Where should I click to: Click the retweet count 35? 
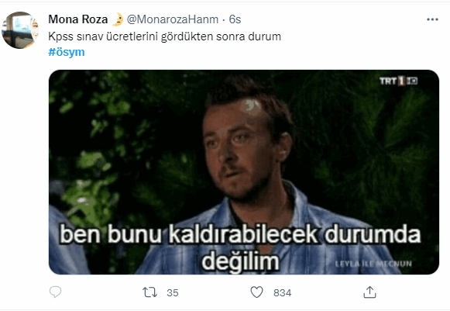tap(173, 293)
